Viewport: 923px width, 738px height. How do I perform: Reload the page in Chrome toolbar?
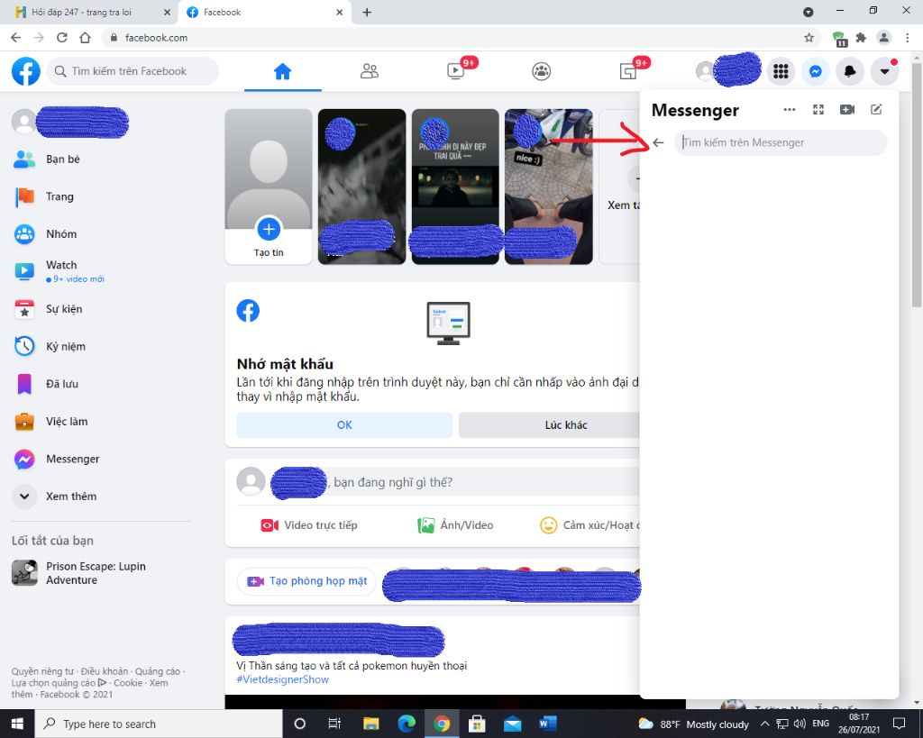pyautogui.click(x=62, y=38)
